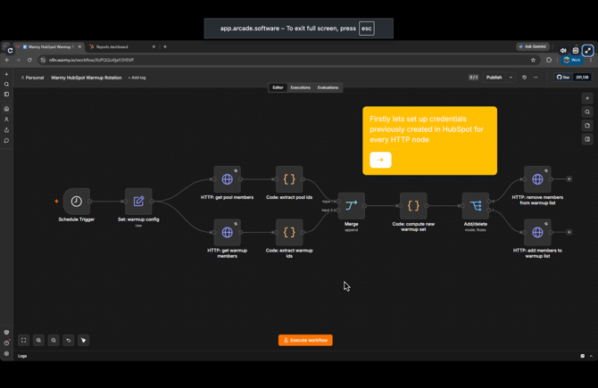The height and width of the screenshot is (388, 598).
Task: Click the Publish button
Action: pyautogui.click(x=494, y=78)
